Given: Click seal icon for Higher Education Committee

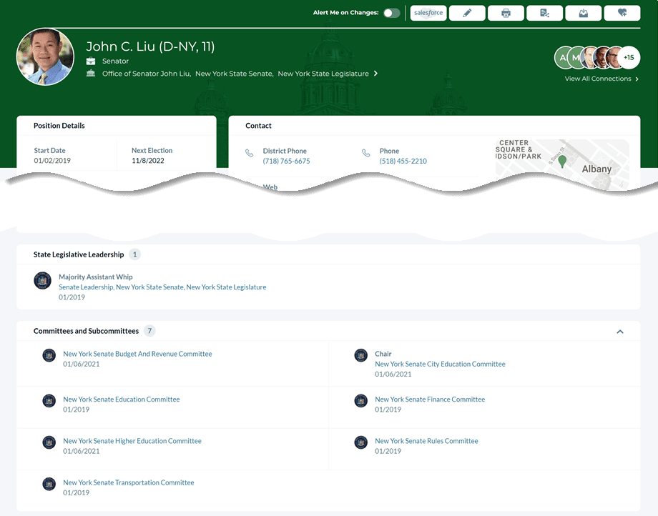Looking at the screenshot, I should click(49, 442).
